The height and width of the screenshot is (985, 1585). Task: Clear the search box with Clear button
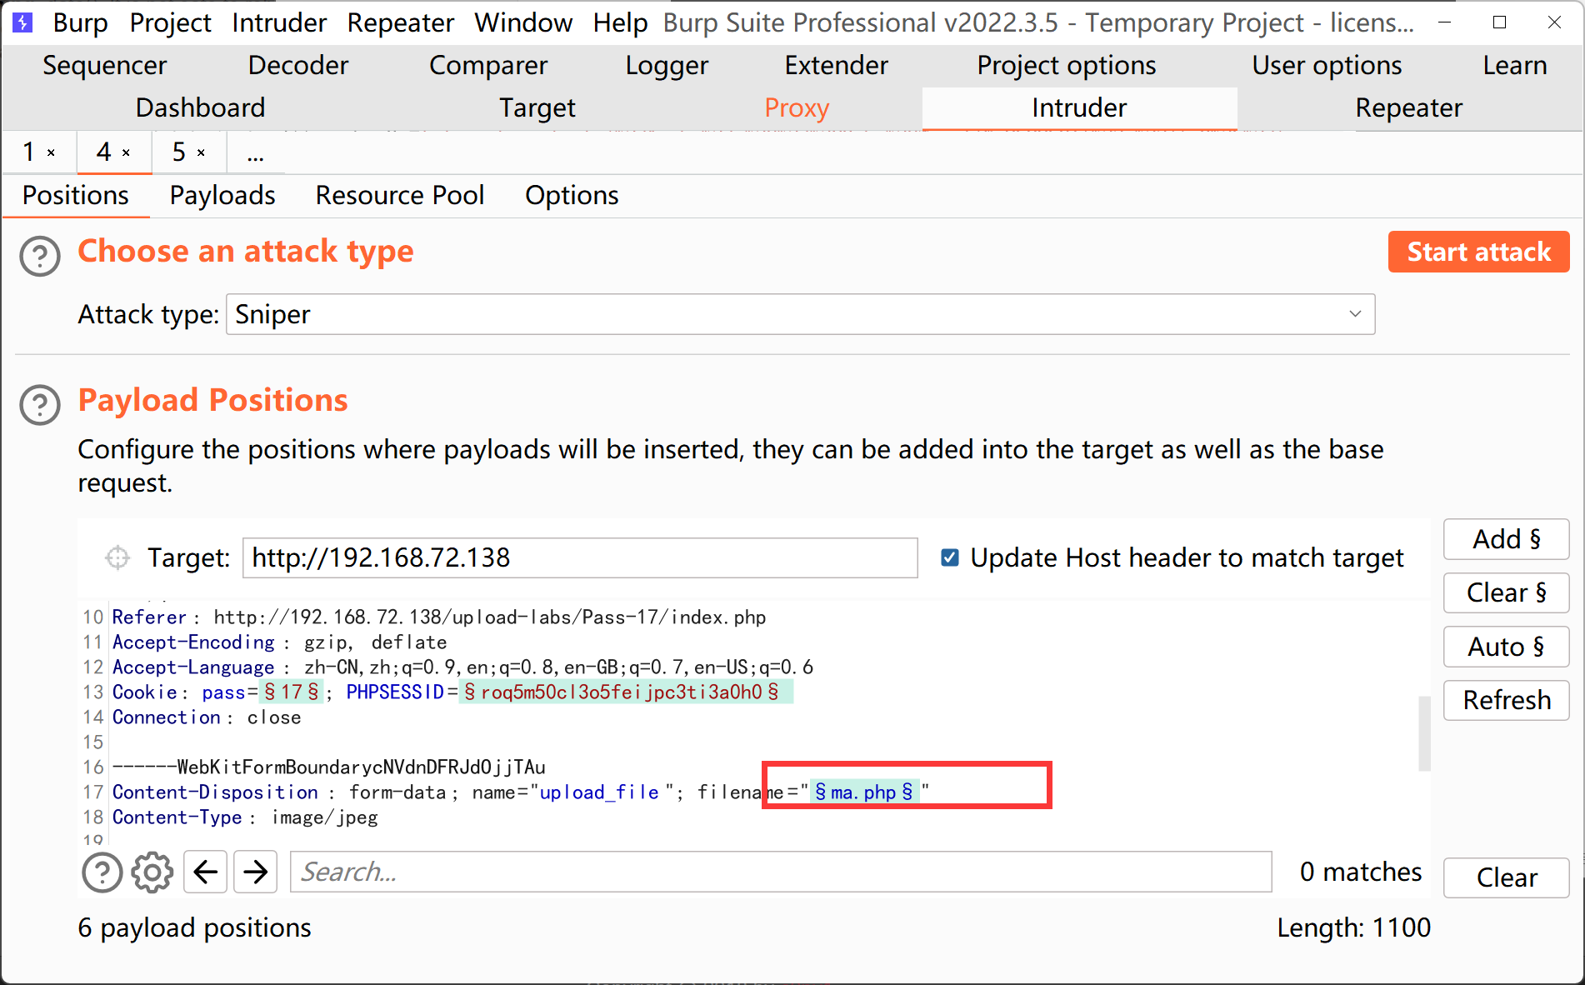coord(1507,877)
